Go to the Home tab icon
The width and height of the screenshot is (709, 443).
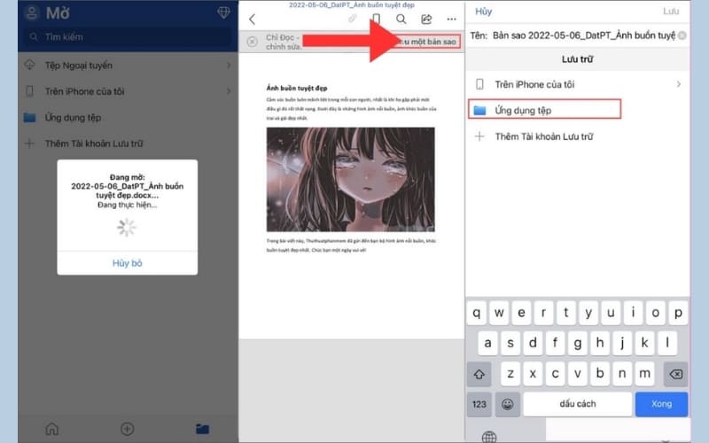pyautogui.click(x=52, y=429)
